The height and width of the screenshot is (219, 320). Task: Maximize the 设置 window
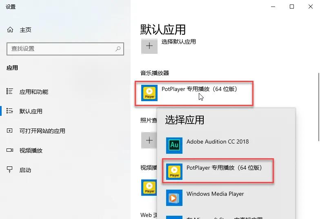(292, 7)
